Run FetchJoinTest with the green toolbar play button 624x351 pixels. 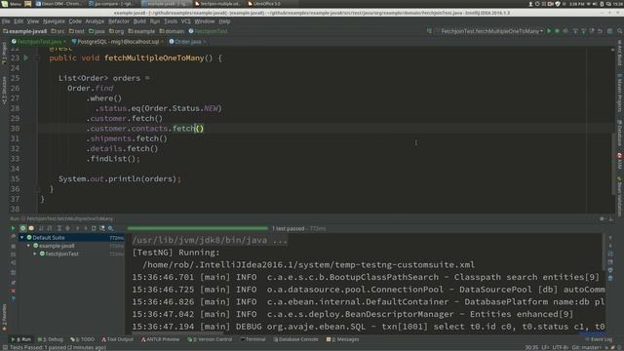coord(549,31)
